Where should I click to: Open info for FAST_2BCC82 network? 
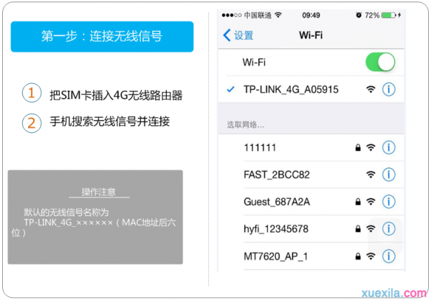(389, 174)
